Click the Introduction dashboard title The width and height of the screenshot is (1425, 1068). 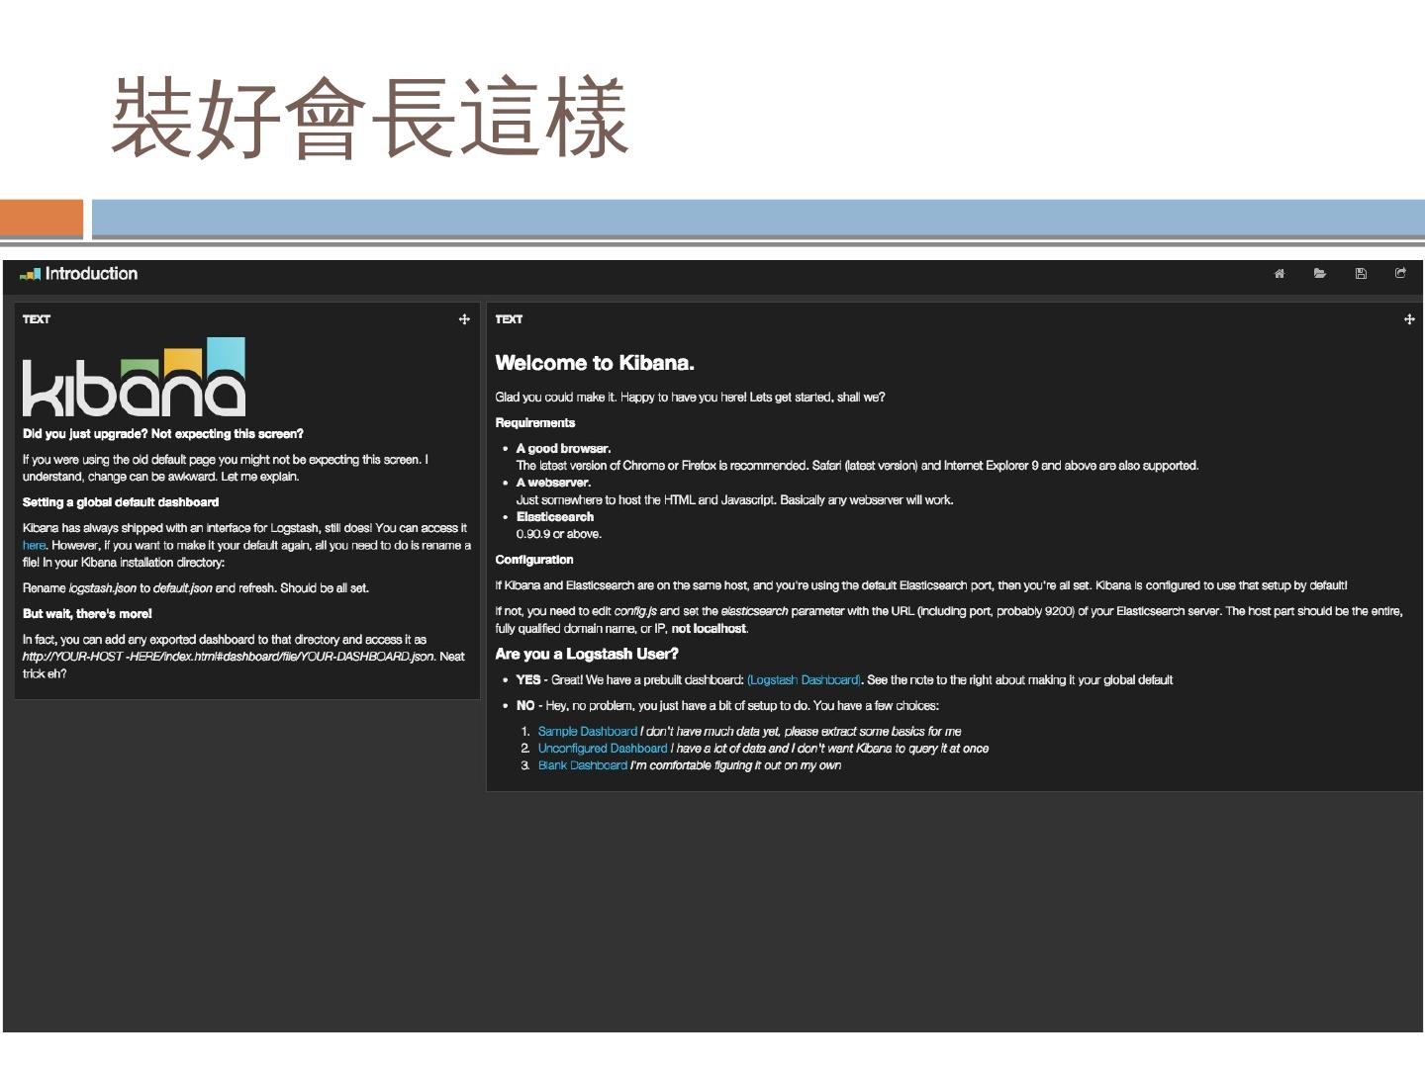pos(91,274)
